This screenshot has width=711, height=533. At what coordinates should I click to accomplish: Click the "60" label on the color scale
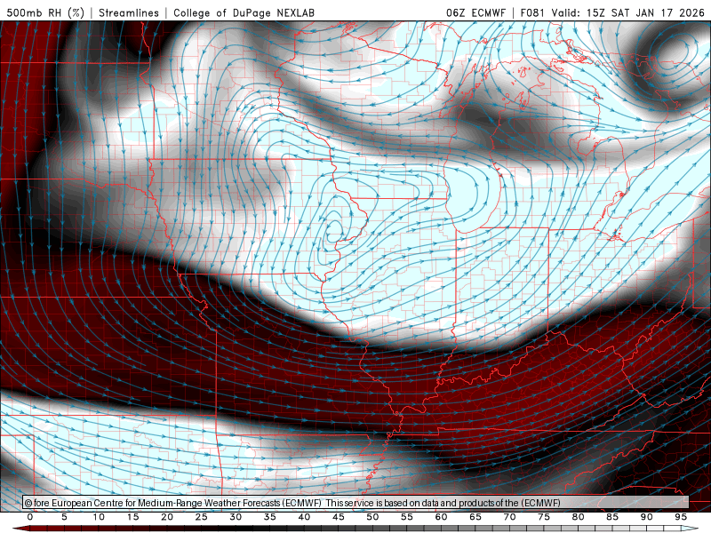pyautogui.click(x=441, y=517)
